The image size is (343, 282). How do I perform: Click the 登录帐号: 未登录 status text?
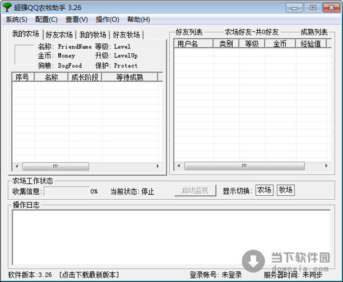[216, 275]
